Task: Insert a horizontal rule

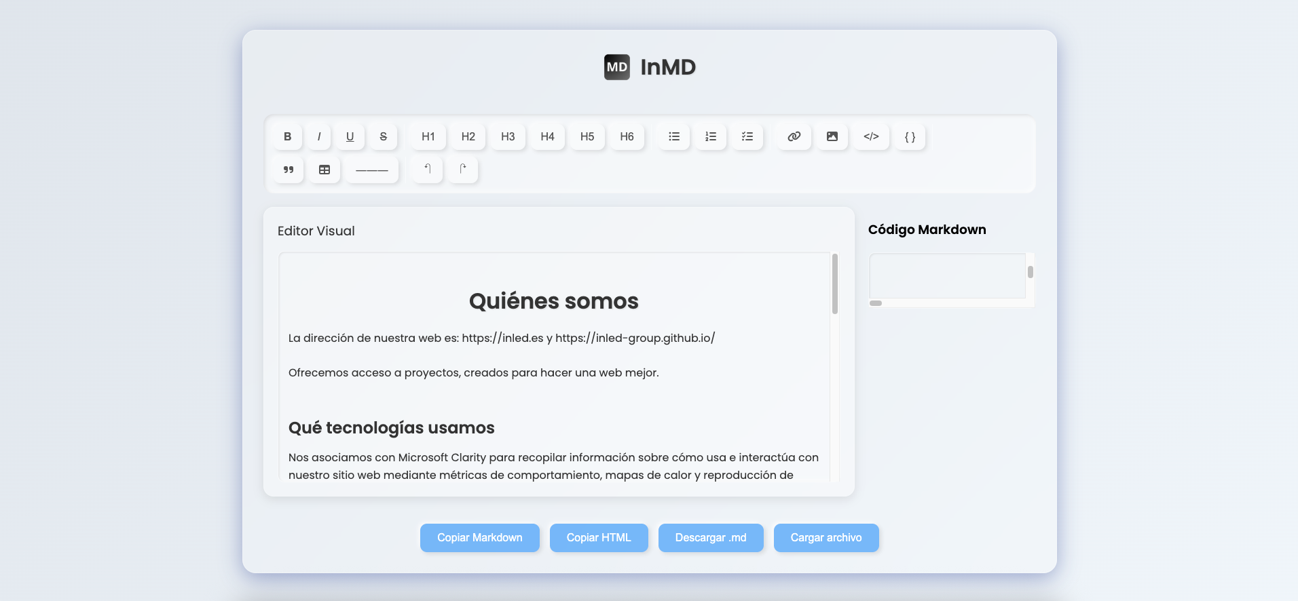Action: 371,170
